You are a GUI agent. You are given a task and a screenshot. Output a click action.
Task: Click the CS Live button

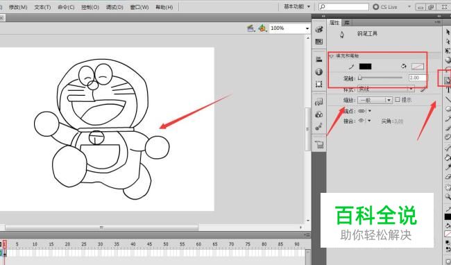(x=385, y=7)
